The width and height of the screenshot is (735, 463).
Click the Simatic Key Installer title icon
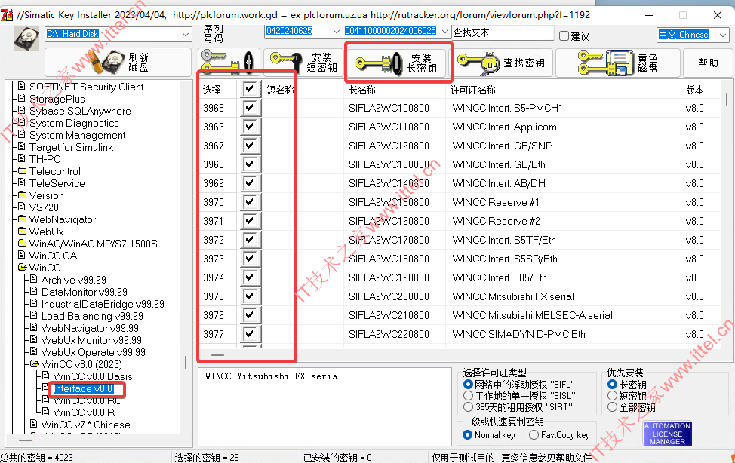(7, 15)
